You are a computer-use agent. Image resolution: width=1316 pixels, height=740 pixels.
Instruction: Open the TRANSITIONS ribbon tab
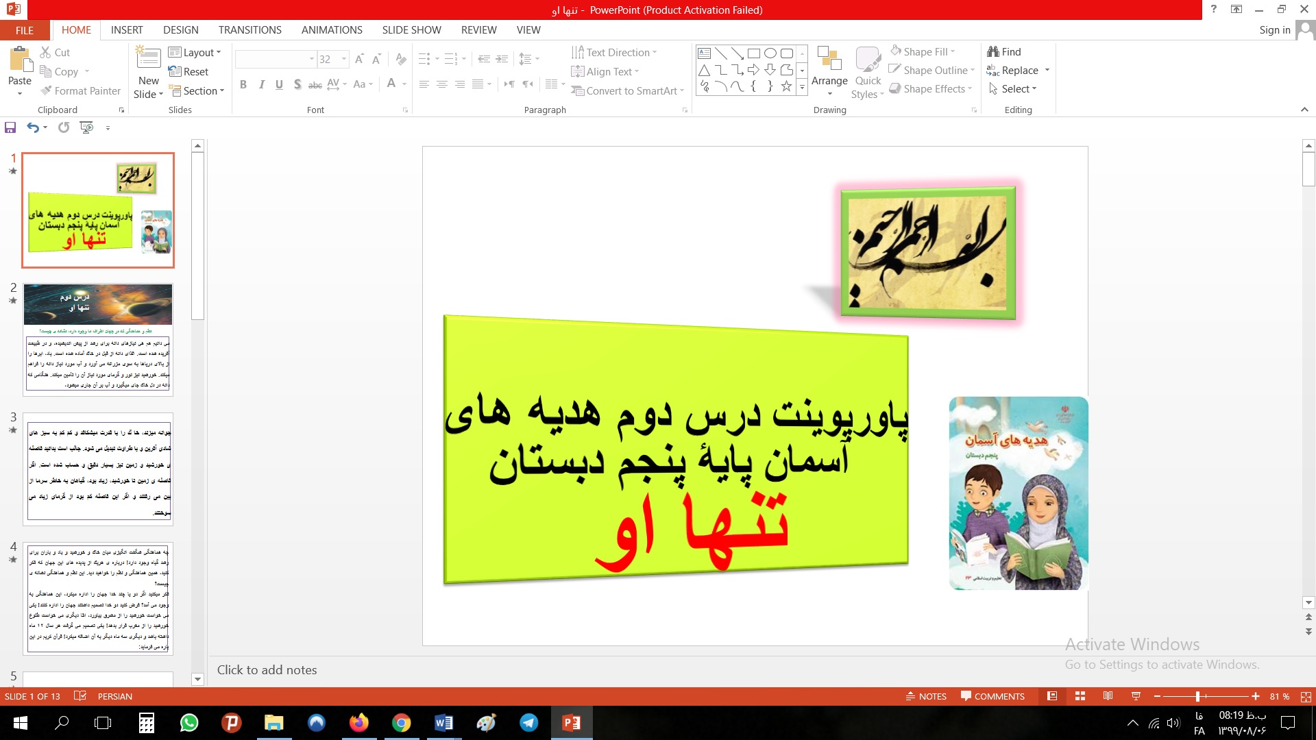249,30
